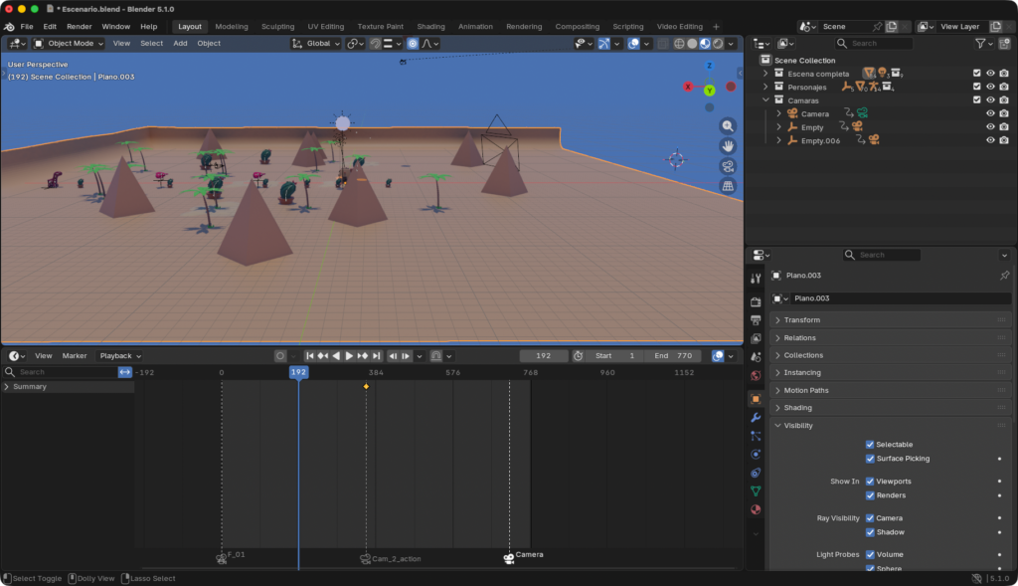This screenshot has height=586, width=1018.
Task: Click the blue playhead at frame 192
Action: click(298, 372)
